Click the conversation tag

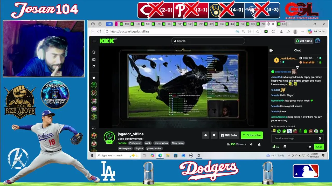(161, 143)
